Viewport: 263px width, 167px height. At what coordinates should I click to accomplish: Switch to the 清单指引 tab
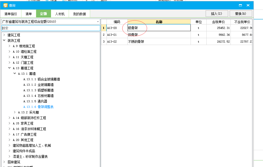click(x=11, y=14)
